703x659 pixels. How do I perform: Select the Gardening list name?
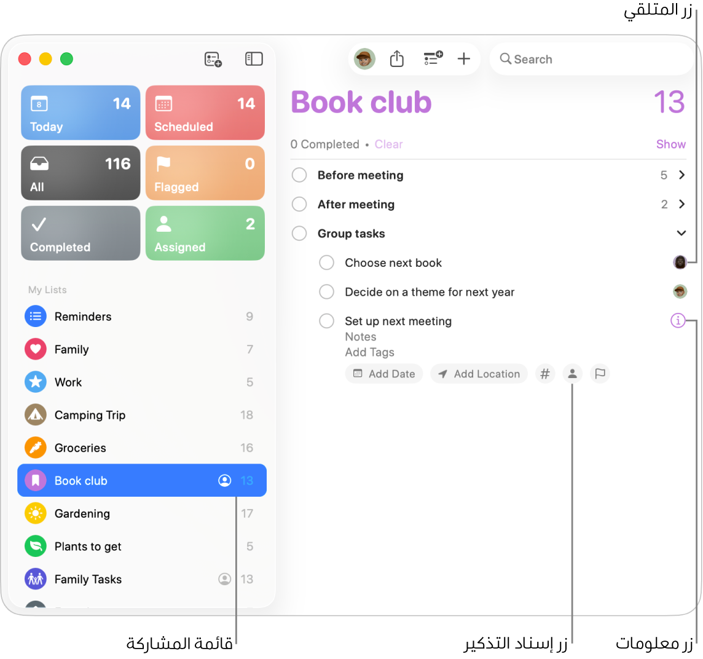pos(82,514)
